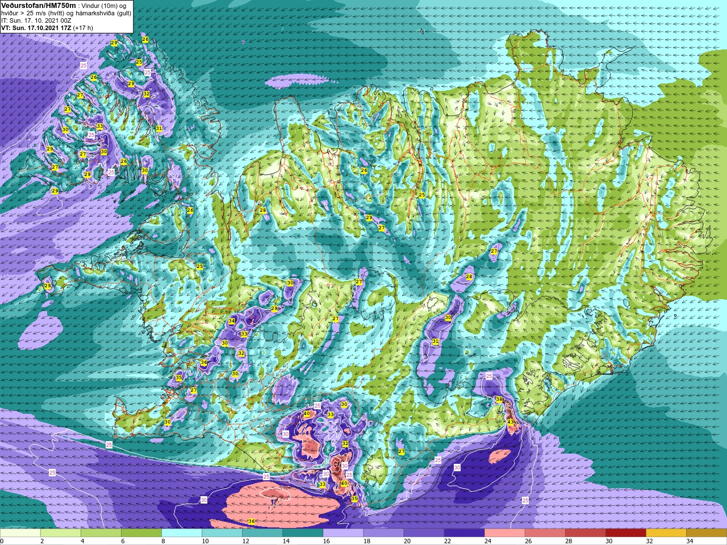Pick the lavender 16–18 m/s legend swatch
Viewport: 727px width, 545px height.
[x=343, y=533]
